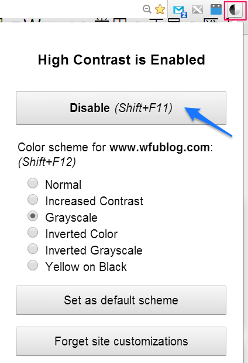Open the blue window extension icon
This screenshot has height=363, width=248.
216,10
